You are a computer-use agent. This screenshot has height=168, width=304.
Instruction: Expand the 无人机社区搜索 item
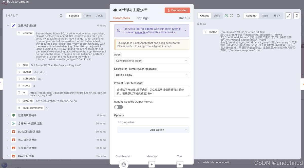tap(8, 140)
